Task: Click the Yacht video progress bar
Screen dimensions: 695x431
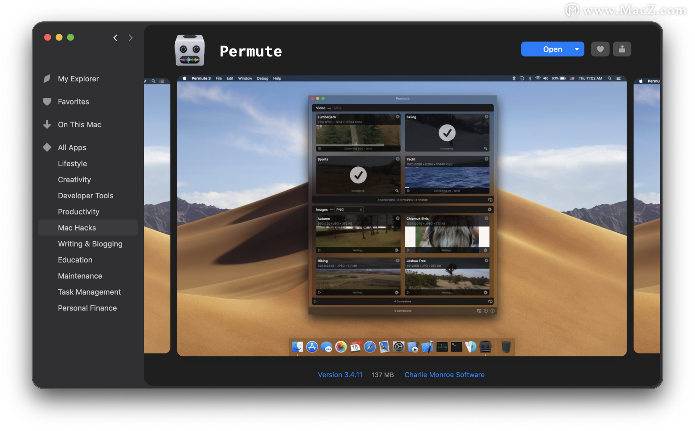Action: (x=447, y=187)
